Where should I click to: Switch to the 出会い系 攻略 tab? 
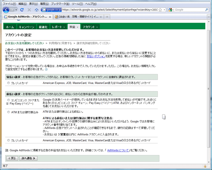point(79,17)
